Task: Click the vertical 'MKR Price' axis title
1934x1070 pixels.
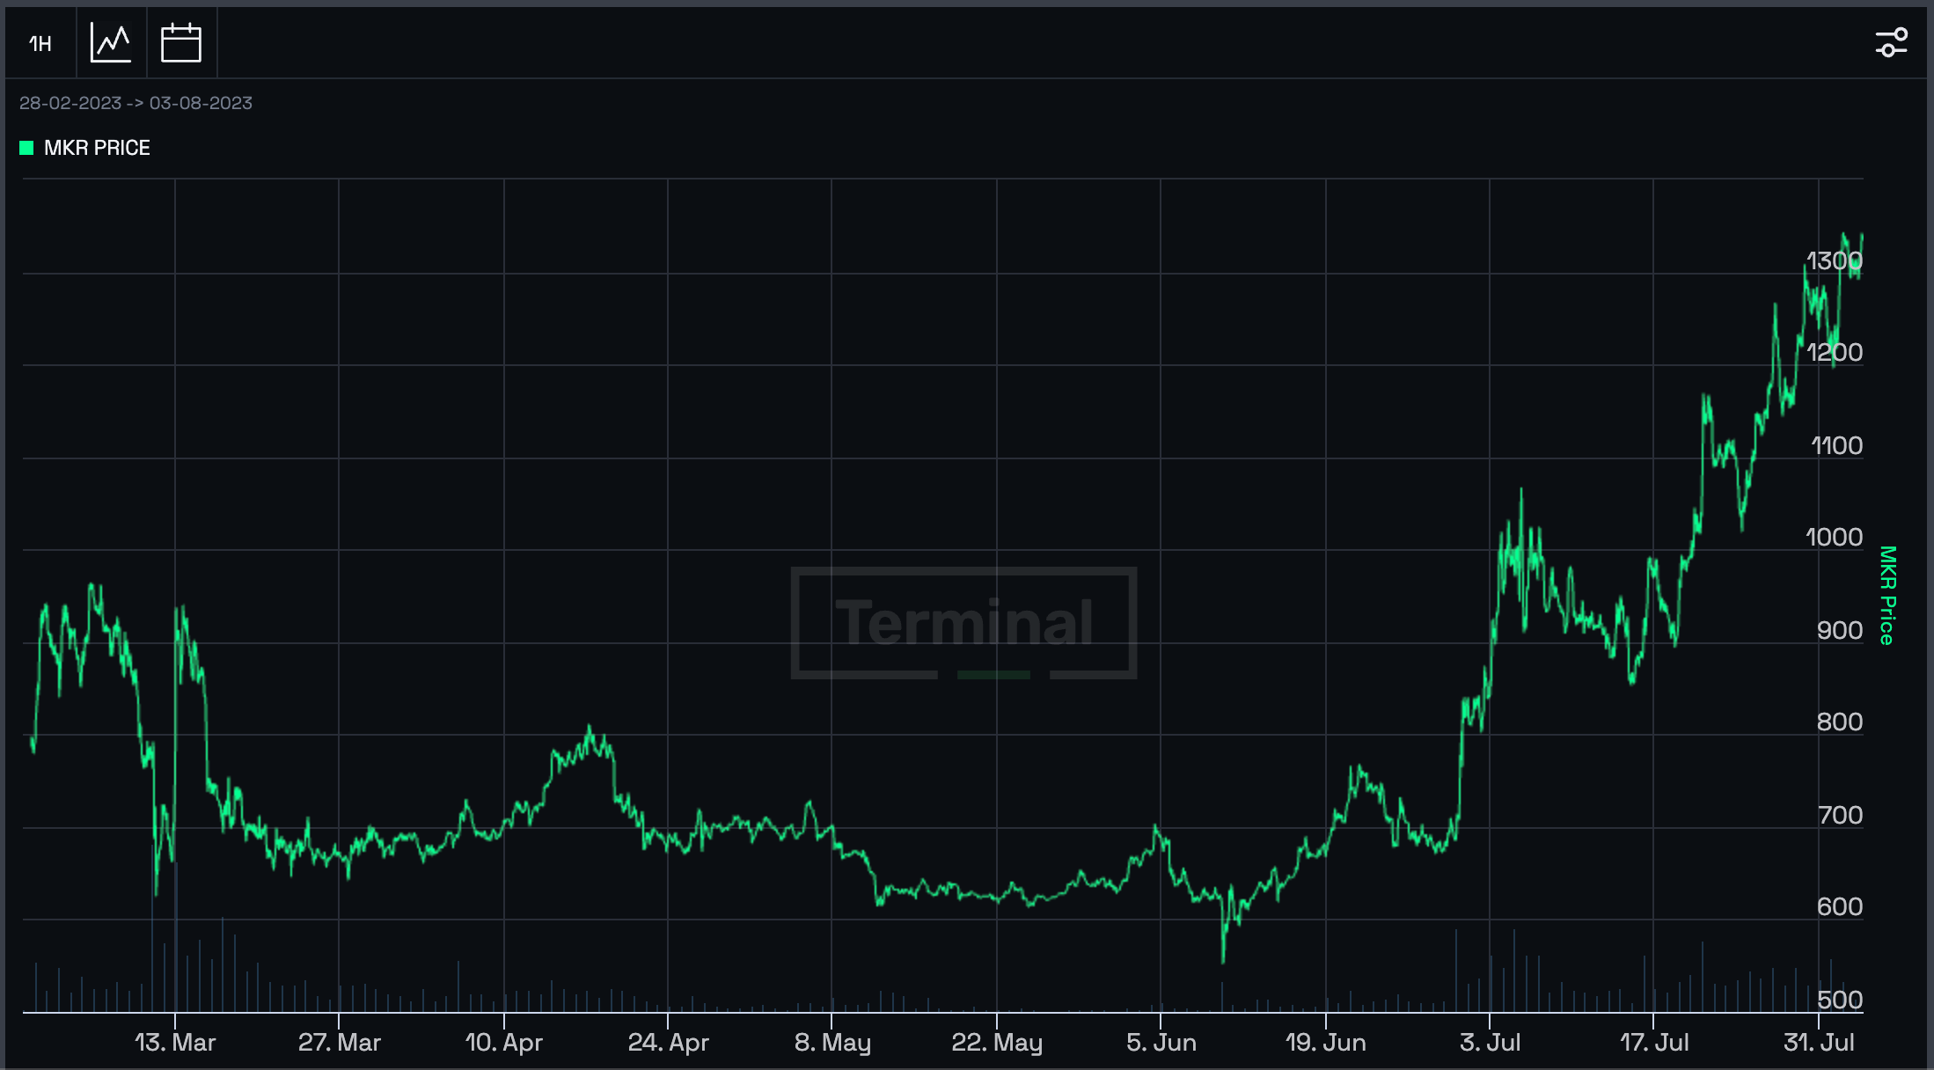Action: (x=1887, y=596)
